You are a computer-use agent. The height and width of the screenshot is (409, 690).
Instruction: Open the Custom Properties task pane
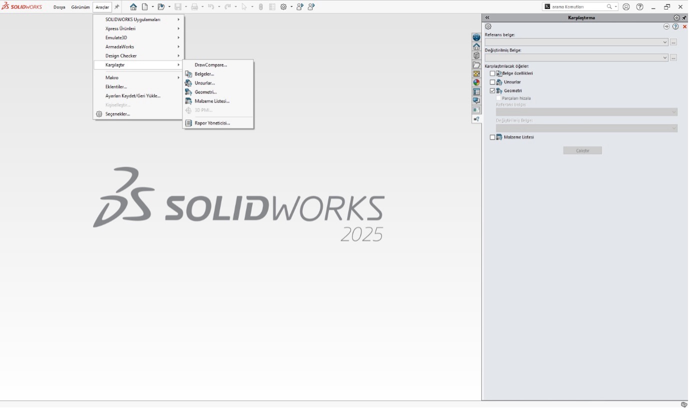coord(477,91)
